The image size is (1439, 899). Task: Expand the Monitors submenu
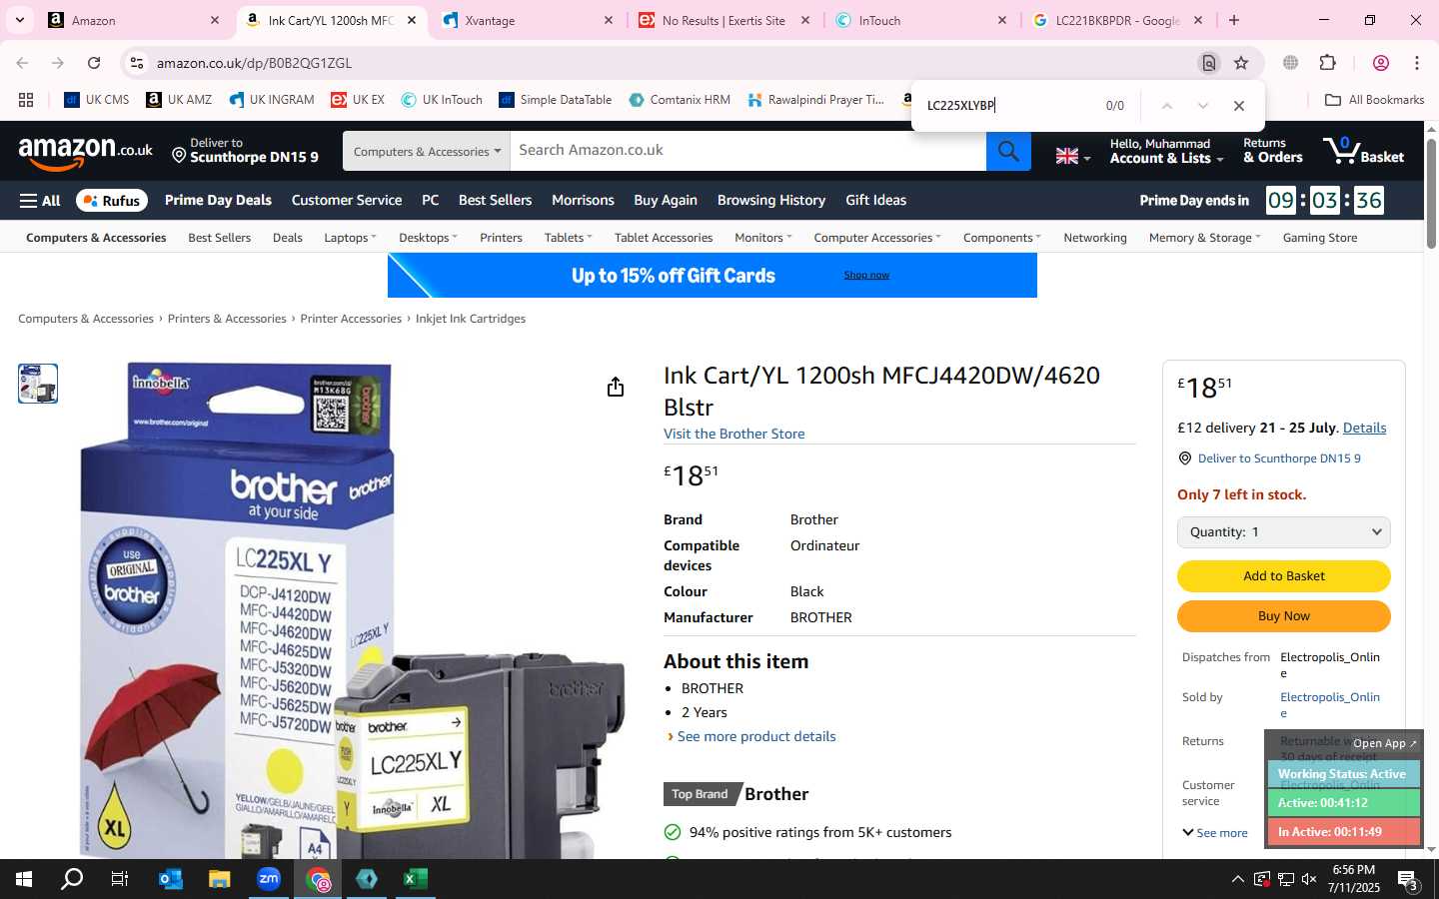click(762, 238)
